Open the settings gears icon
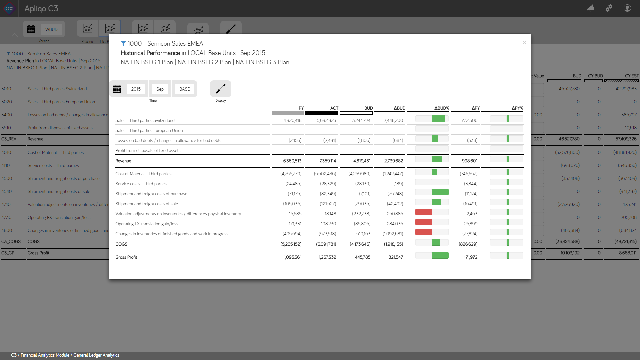Screen dimensions: 640x360 (609, 8)
